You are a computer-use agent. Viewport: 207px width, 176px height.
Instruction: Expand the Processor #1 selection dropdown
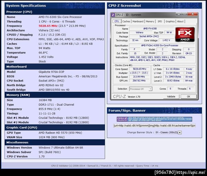click(x=141, y=89)
